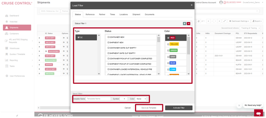Open Dashboard from the sidebar icon
The image size is (266, 118).
click(7, 16)
